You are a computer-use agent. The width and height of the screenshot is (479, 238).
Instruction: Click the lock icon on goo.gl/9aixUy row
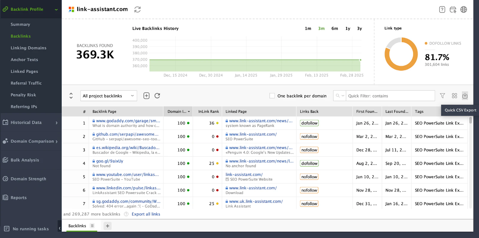point(94,161)
